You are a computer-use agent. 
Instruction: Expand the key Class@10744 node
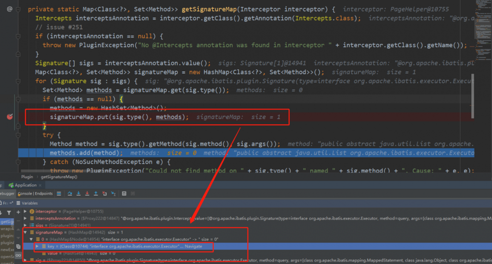pos(37,246)
